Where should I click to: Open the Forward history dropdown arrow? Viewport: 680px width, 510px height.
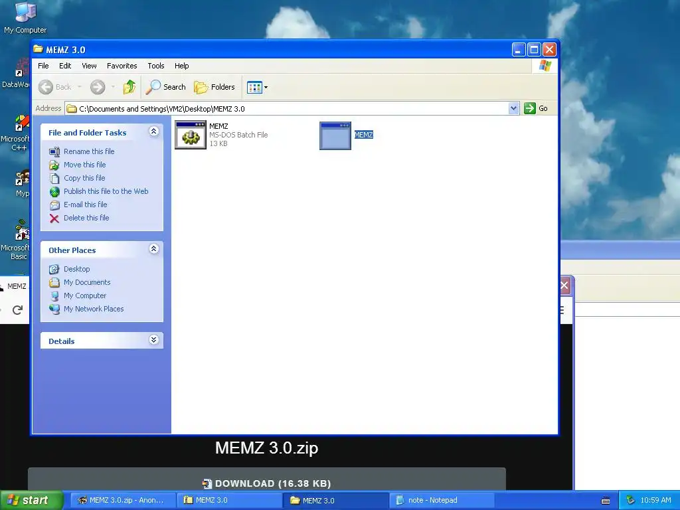[113, 87]
